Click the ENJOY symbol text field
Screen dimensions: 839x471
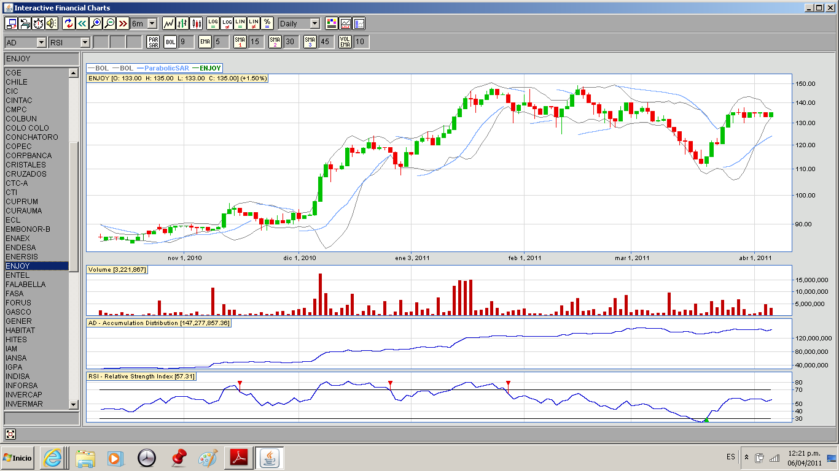(x=42, y=59)
